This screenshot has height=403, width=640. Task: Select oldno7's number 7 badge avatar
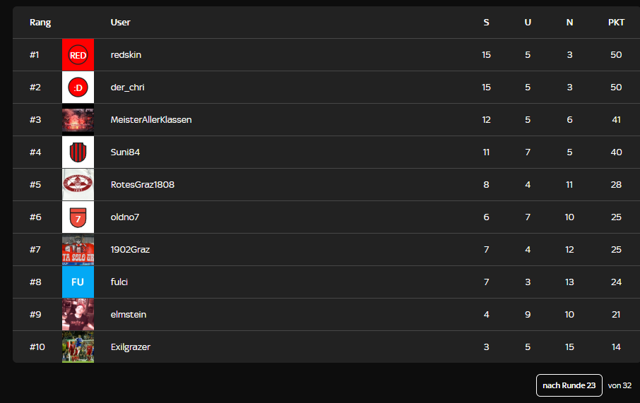tap(78, 217)
